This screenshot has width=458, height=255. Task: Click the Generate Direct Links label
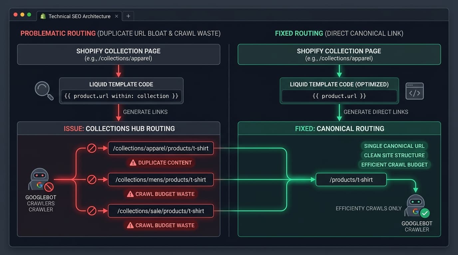click(376, 112)
